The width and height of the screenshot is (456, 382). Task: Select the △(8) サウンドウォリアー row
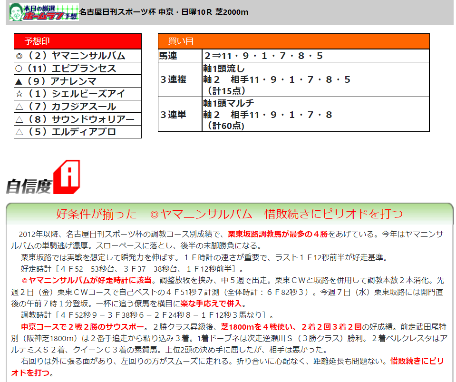[78, 119]
